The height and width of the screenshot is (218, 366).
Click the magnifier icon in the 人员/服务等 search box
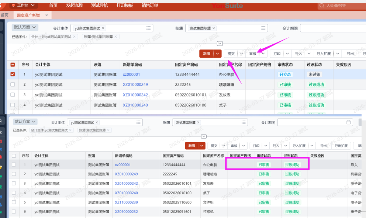(x=322, y=6)
